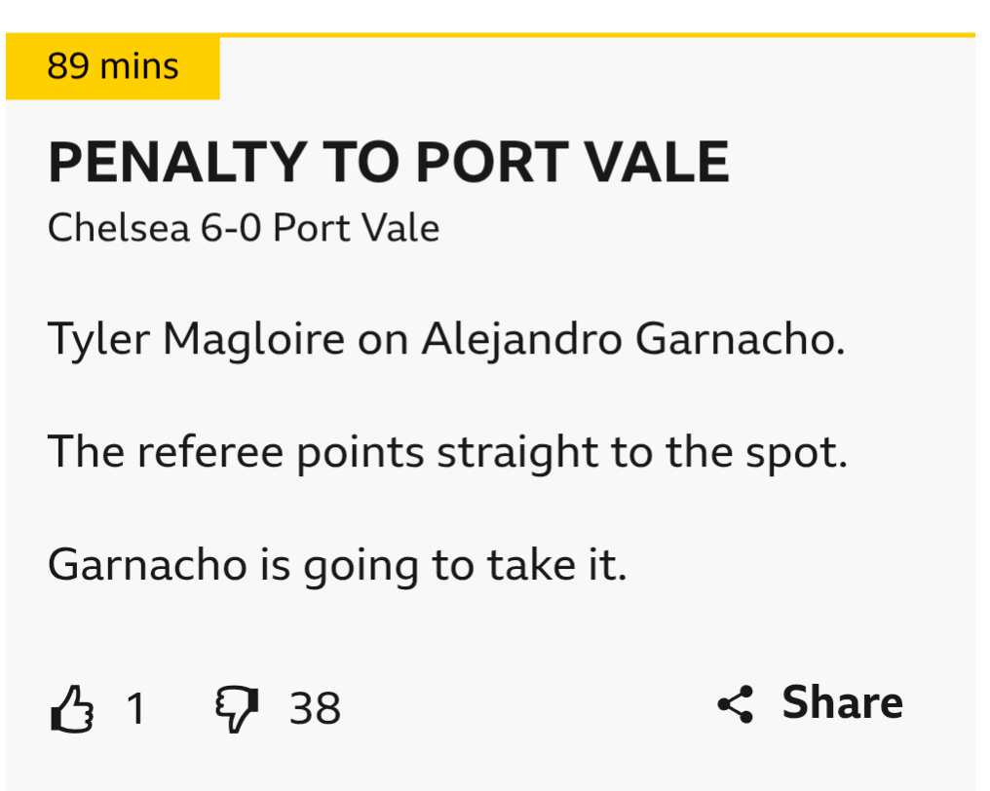Click the sentence about Garnacho taking it

337,564
